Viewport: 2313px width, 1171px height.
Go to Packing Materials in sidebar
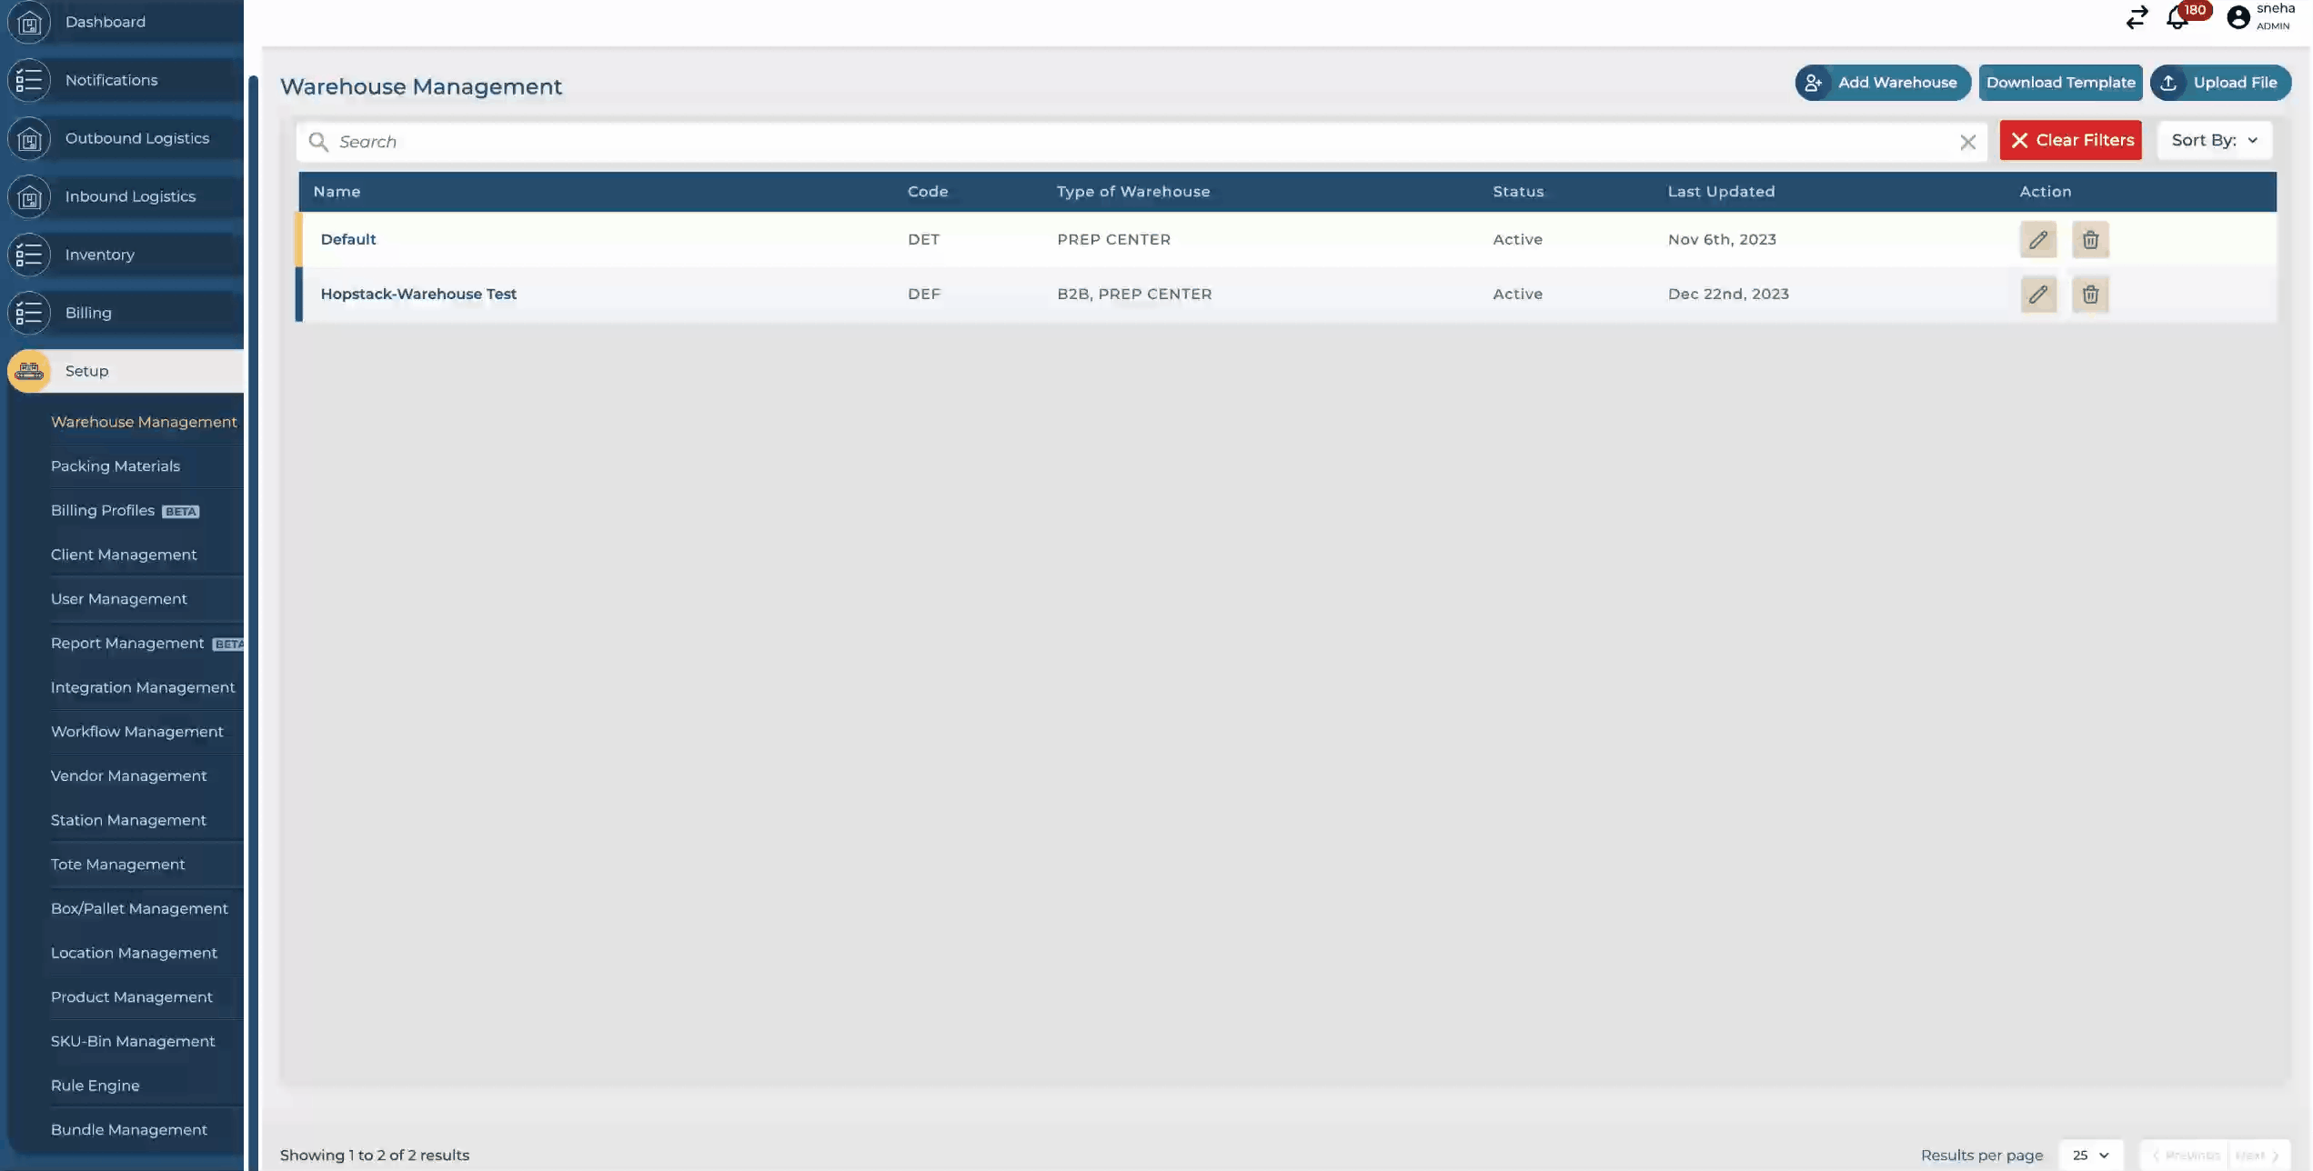[116, 466]
